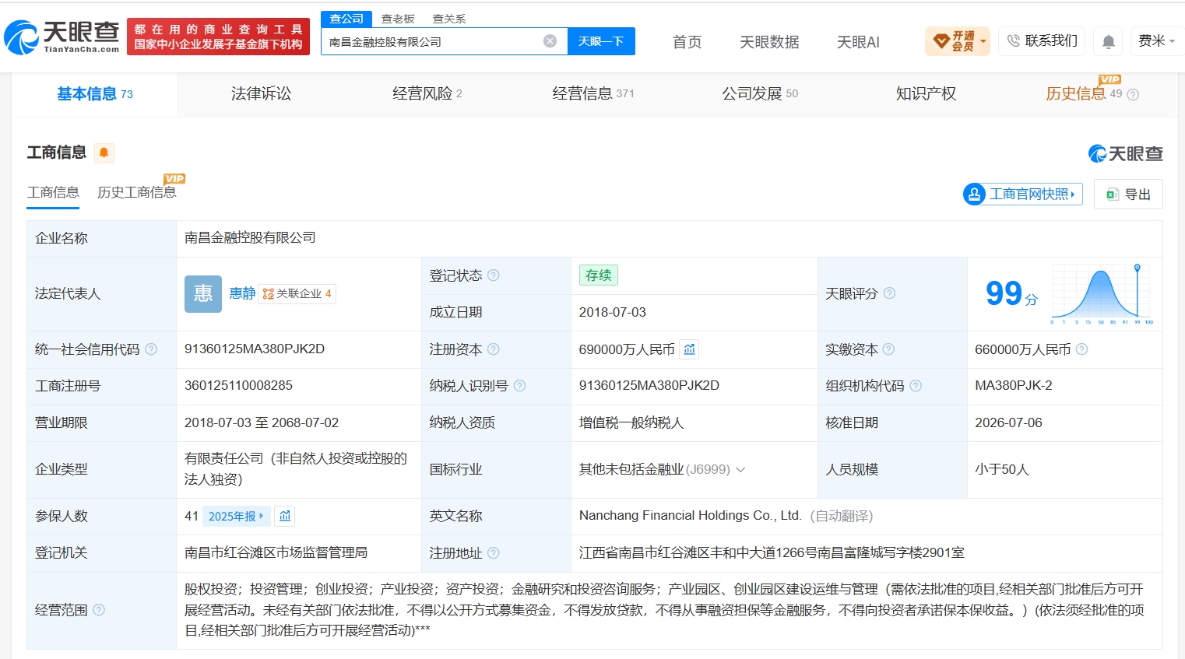The image size is (1185, 659).
Task: Click the company name search input
Action: [432, 41]
